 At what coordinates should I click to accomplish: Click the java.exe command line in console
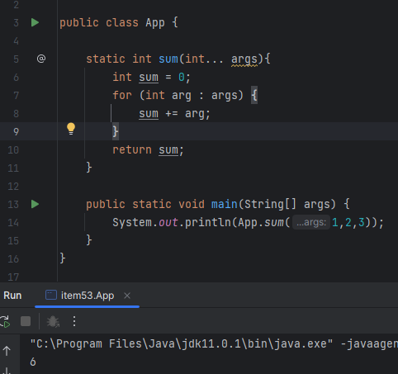pyautogui.click(x=214, y=343)
